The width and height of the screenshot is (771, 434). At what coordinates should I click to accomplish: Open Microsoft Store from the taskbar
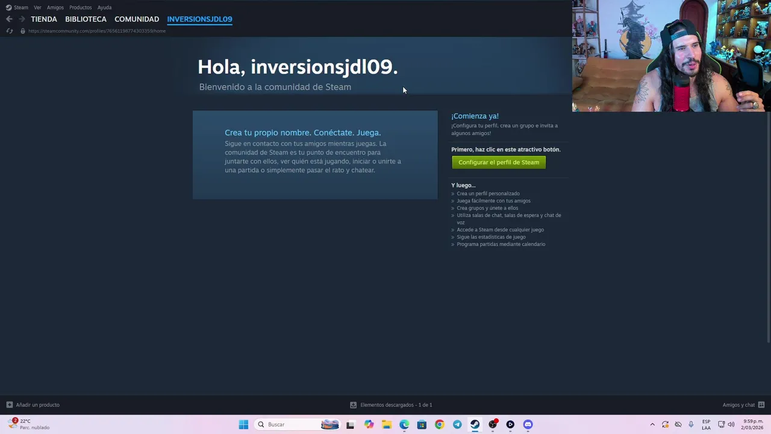[x=422, y=424]
